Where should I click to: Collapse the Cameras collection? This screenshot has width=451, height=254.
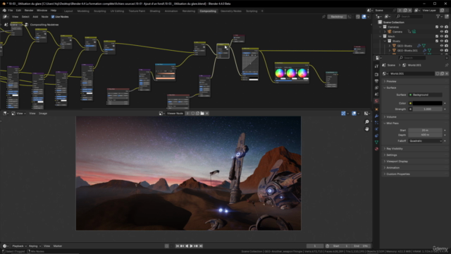pos(381,27)
